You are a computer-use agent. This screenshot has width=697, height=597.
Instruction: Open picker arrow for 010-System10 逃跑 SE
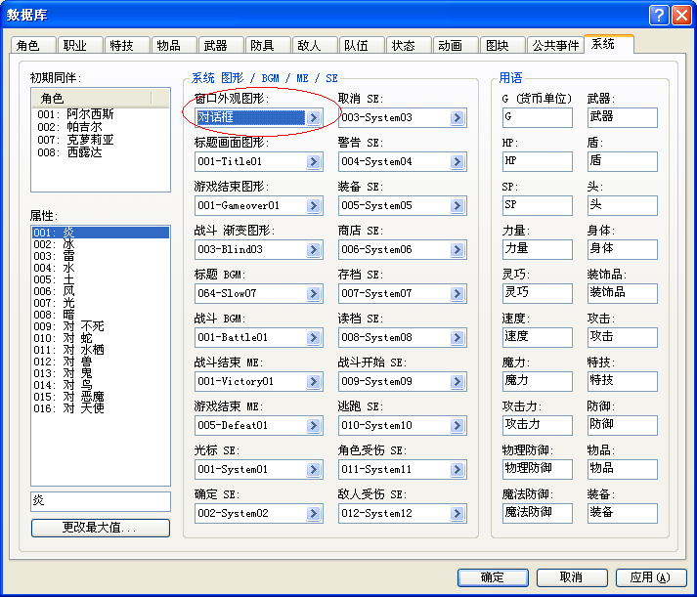click(457, 425)
